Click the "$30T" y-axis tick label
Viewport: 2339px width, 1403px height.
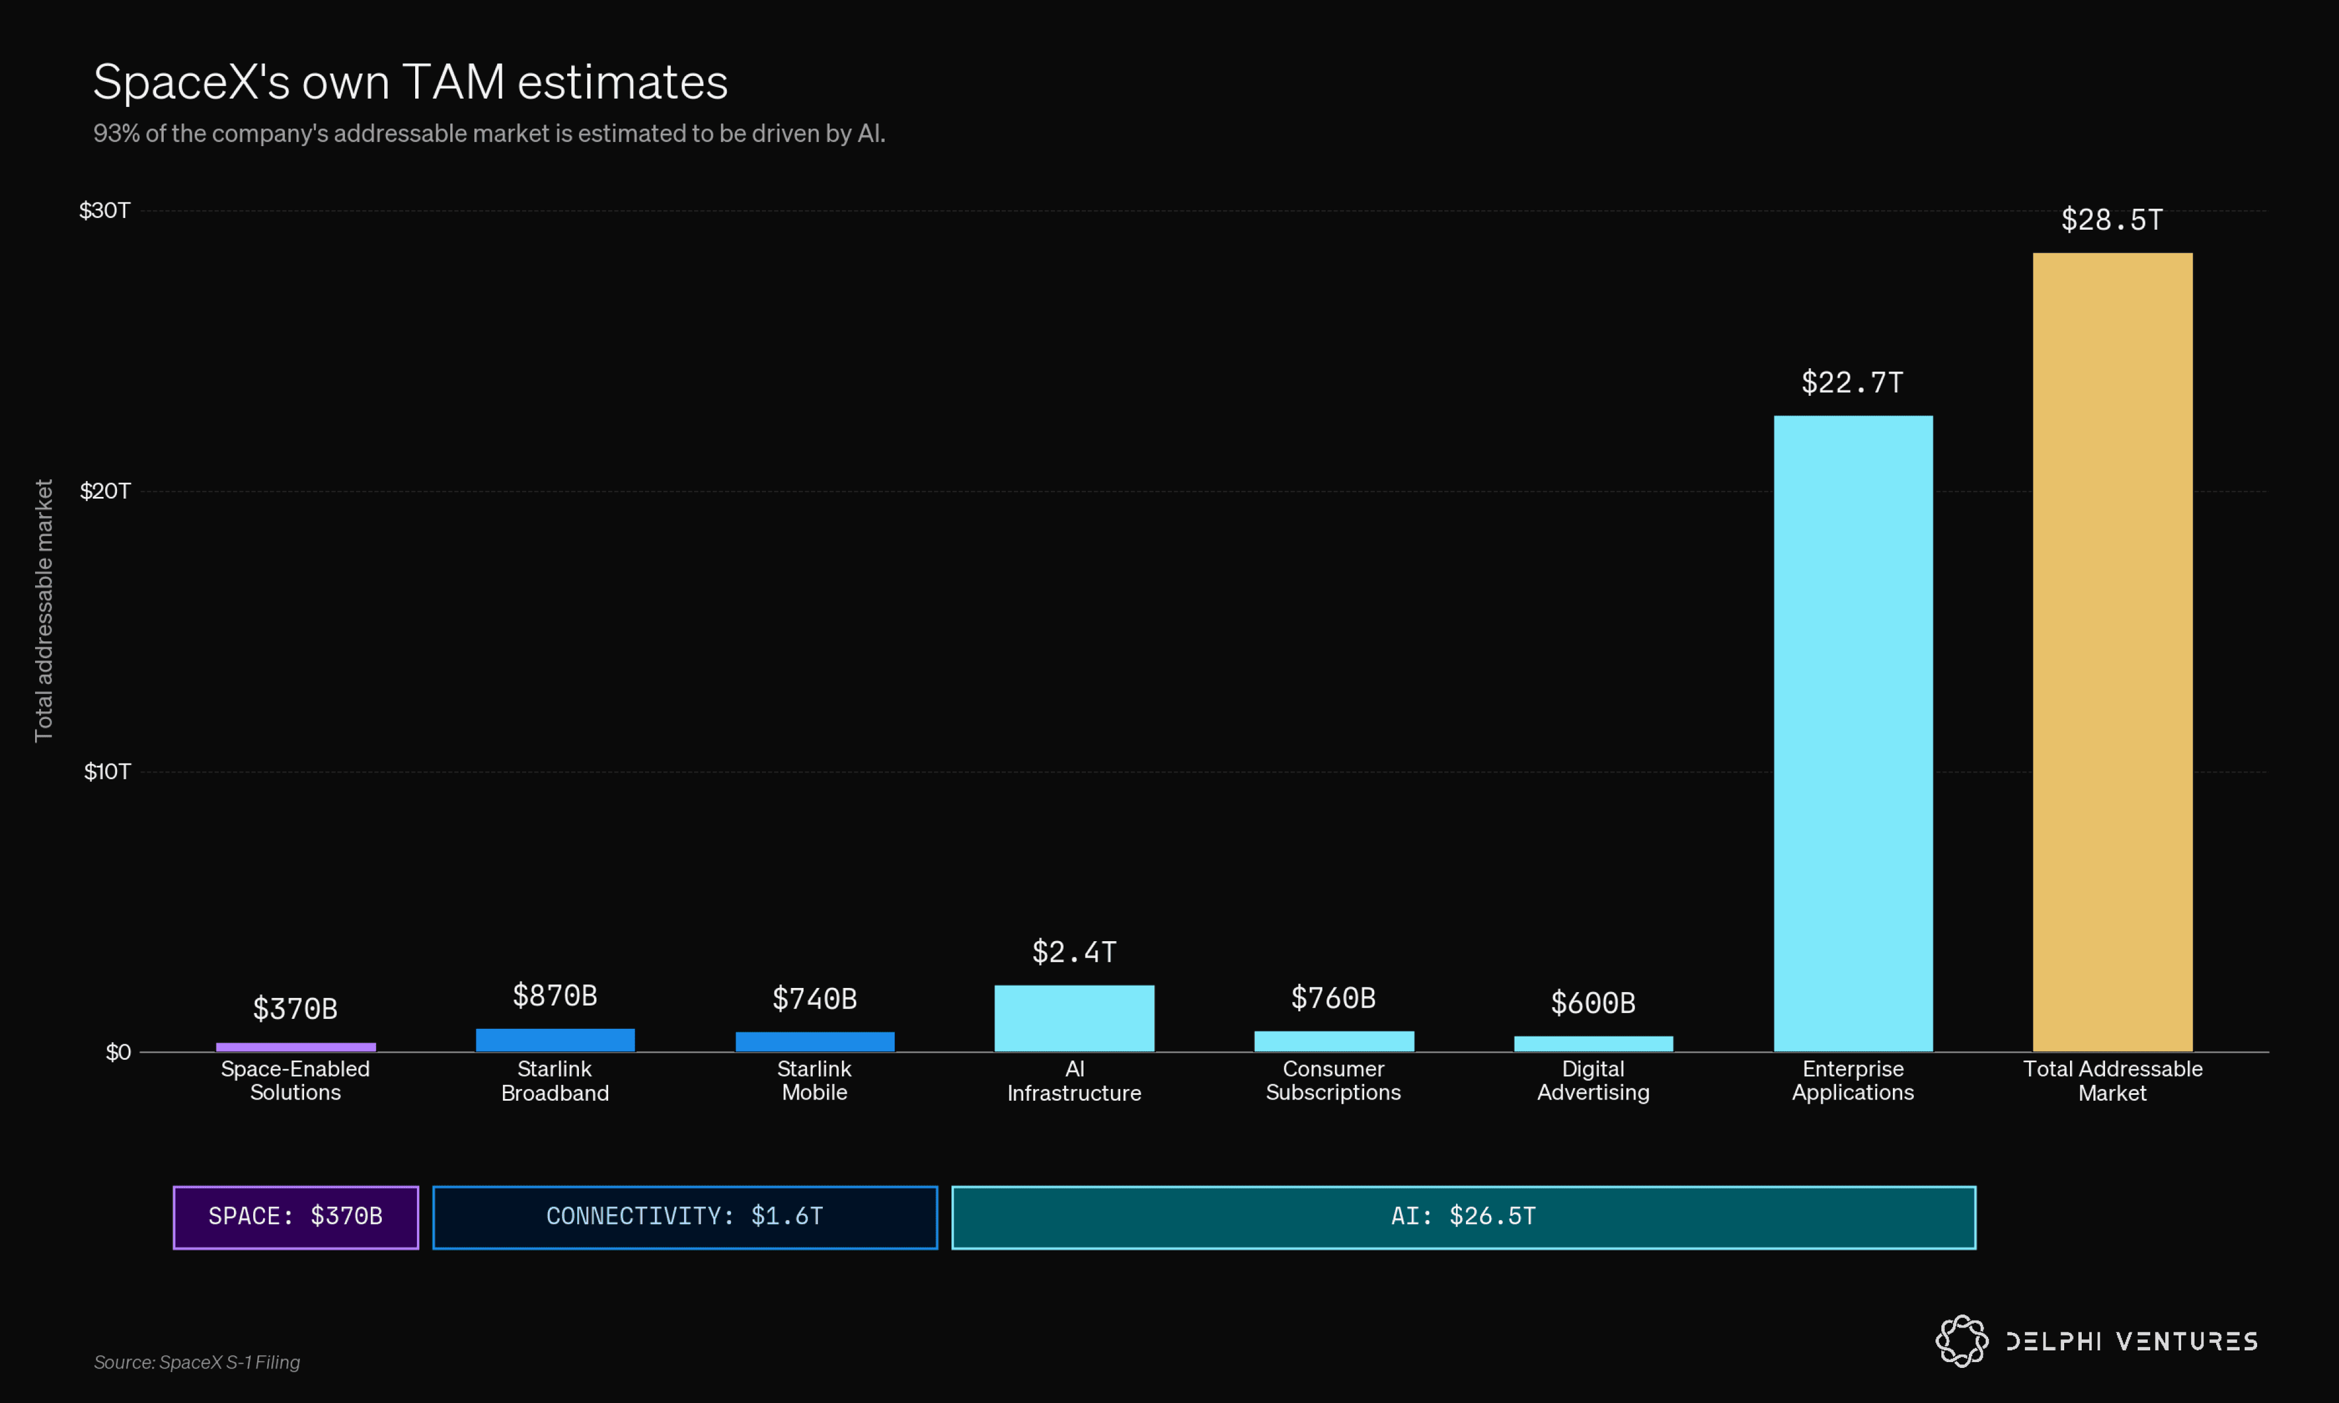[x=105, y=211]
